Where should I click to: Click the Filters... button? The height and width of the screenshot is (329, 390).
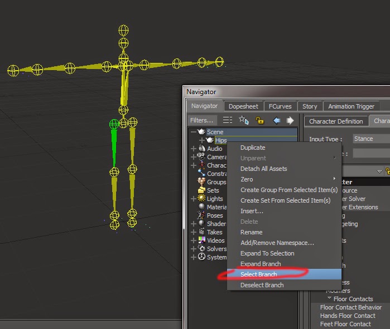pyautogui.click(x=201, y=120)
